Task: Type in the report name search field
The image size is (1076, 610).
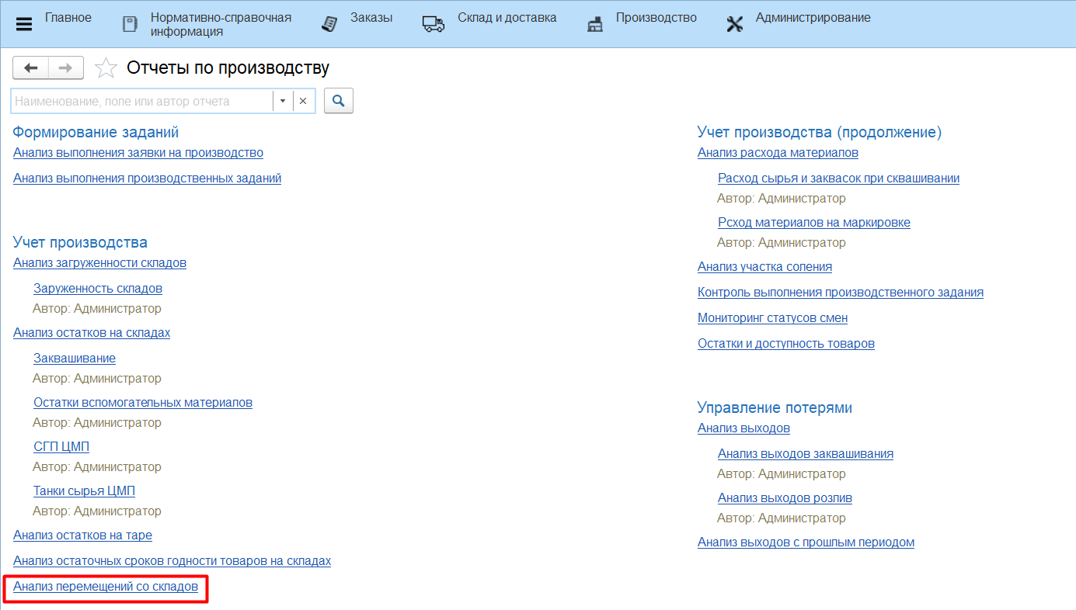Action: (x=140, y=101)
